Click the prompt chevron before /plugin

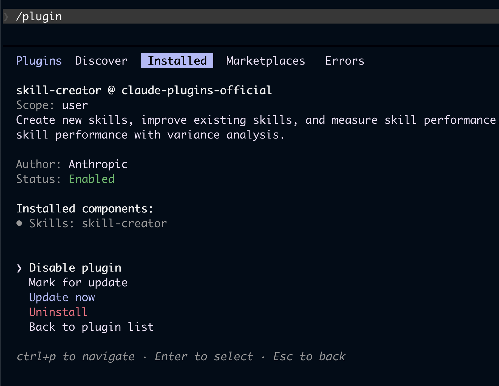pos(7,17)
